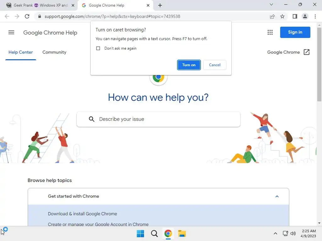Bookmark this tab with the star icon
This screenshot has width=322, height=241.
pos(282,16)
